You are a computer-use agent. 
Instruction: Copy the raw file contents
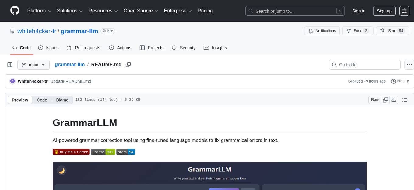pyautogui.click(x=385, y=100)
